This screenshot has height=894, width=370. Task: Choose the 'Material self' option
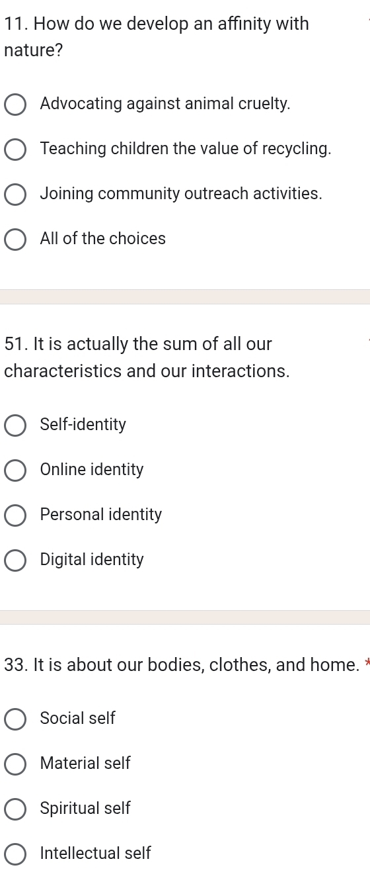point(16,764)
